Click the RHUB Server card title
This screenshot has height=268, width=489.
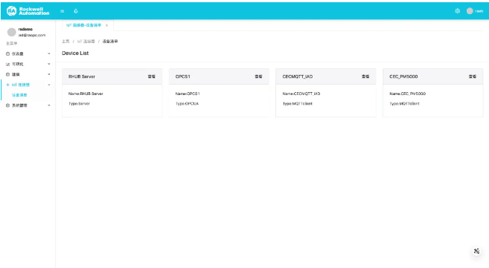82,76
